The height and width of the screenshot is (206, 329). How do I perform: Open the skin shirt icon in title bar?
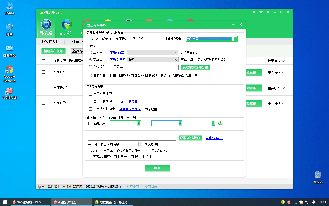tap(261, 12)
